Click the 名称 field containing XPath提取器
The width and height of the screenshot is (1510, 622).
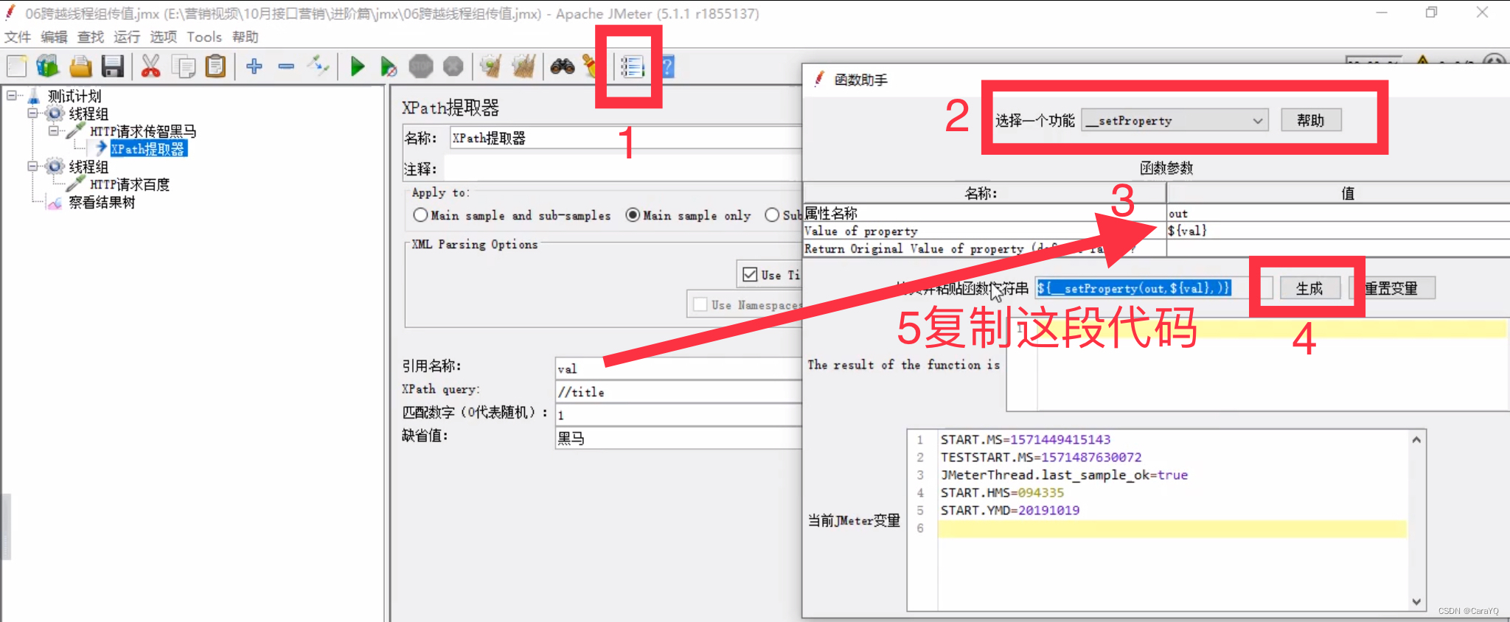coord(625,138)
